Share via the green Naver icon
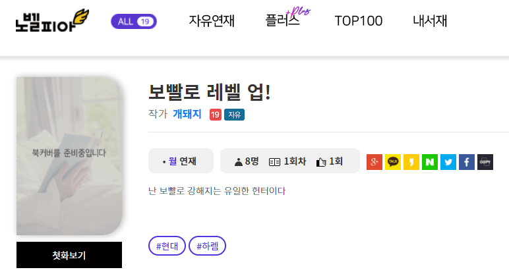 tap(430, 162)
